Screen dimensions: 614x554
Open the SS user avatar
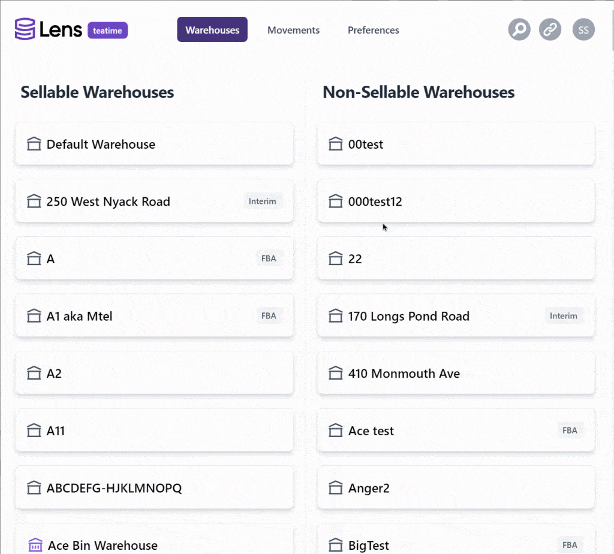(x=583, y=29)
